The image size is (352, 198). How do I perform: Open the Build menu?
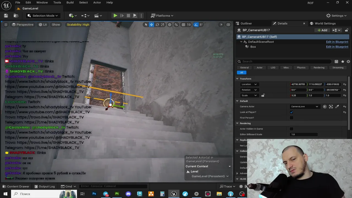click(x=70, y=2)
